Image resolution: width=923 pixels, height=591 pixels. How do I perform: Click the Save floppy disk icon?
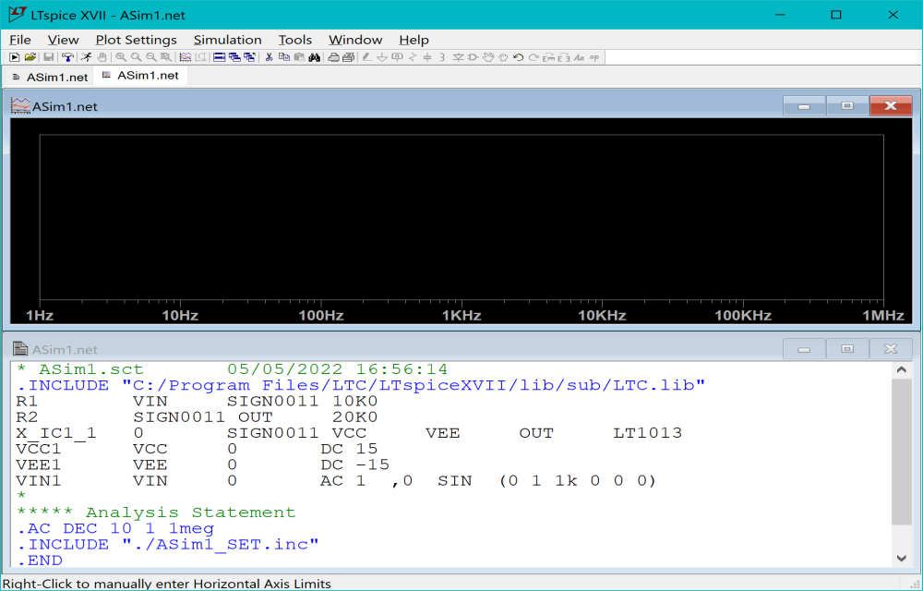(x=49, y=57)
